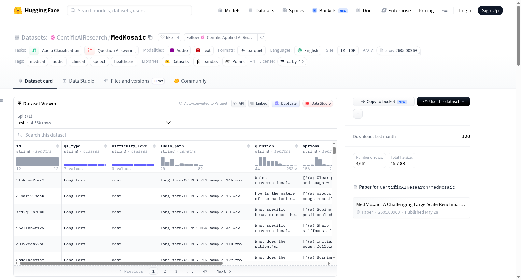Image resolution: width=521 pixels, height=280 pixels.
Task: Go to page 2 of the table
Action: tap(165, 271)
